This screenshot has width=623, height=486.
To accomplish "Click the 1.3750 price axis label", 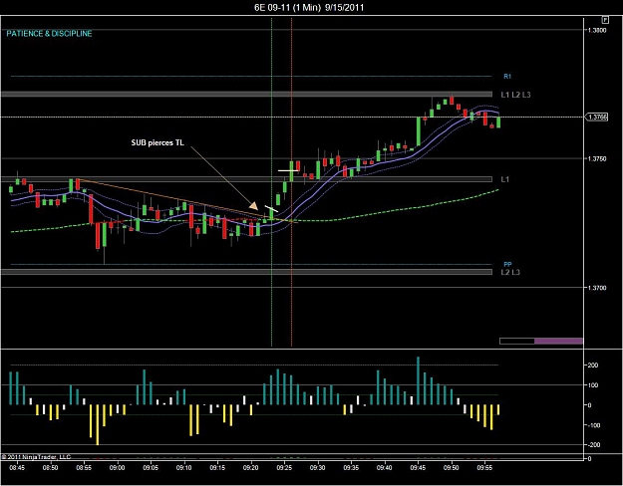I will tap(597, 158).
